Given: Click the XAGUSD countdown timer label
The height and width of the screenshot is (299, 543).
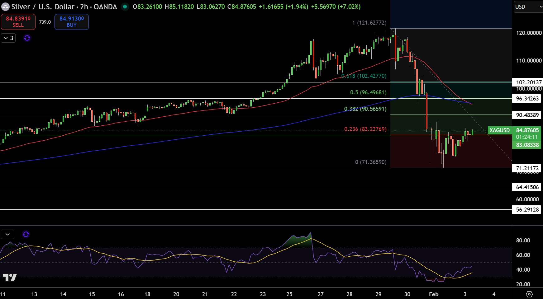Looking at the screenshot, I should pyautogui.click(x=526, y=137).
